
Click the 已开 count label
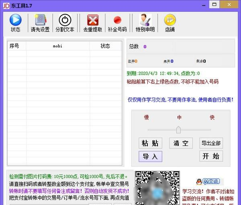pyautogui.click(x=133, y=61)
